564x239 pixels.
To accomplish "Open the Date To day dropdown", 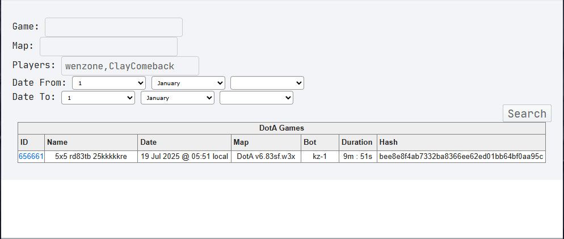I will coord(98,98).
